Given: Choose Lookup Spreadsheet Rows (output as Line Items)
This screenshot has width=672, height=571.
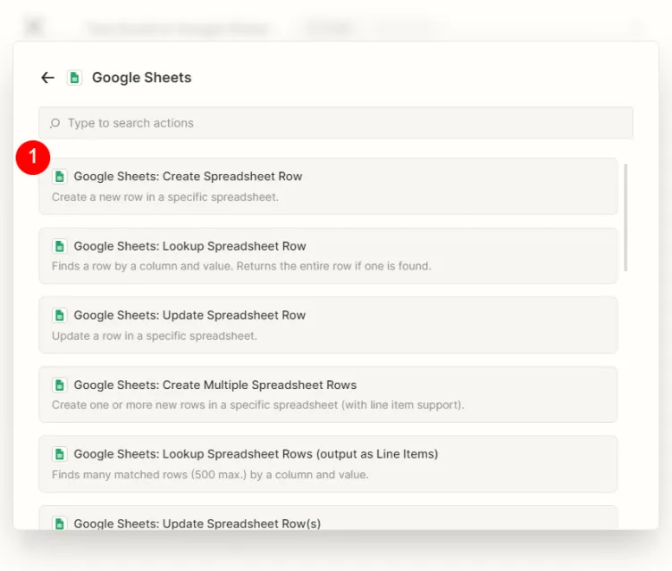Looking at the screenshot, I should 328,464.
